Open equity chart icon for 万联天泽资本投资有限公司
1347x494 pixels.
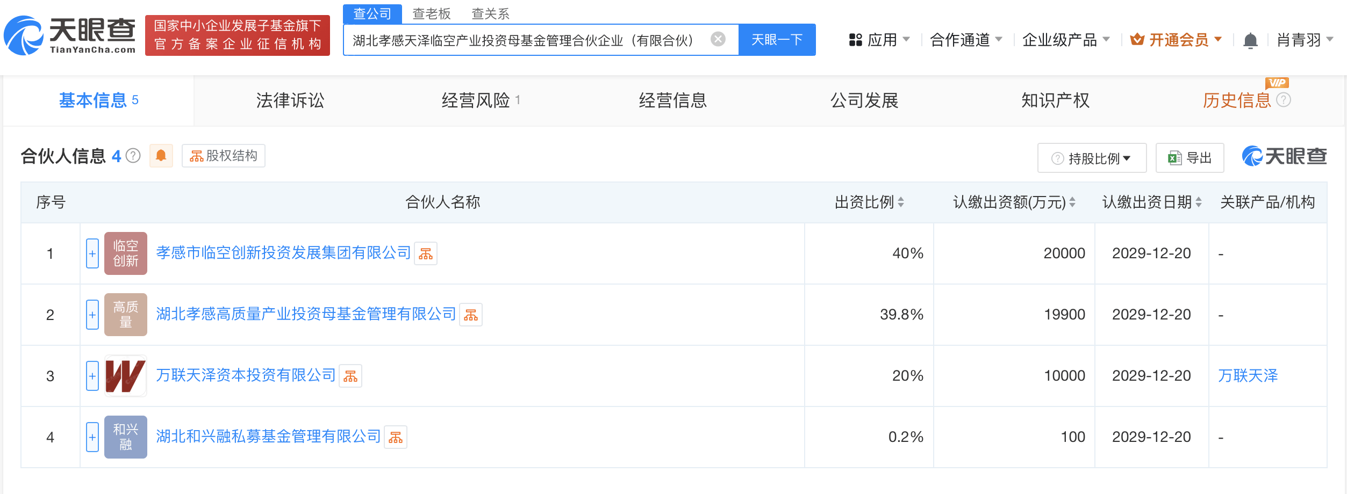click(350, 376)
